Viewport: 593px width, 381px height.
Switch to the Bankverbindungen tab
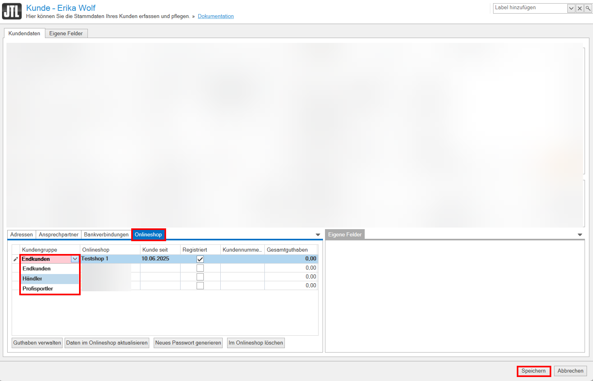point(106,235)
